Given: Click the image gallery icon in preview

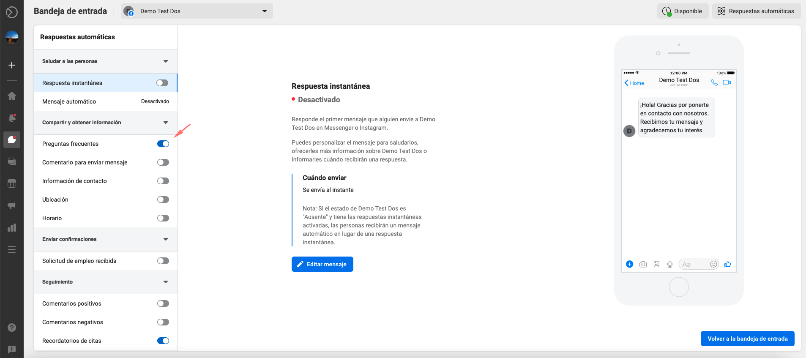Looking at the screenshot, I should pos(656,264).
